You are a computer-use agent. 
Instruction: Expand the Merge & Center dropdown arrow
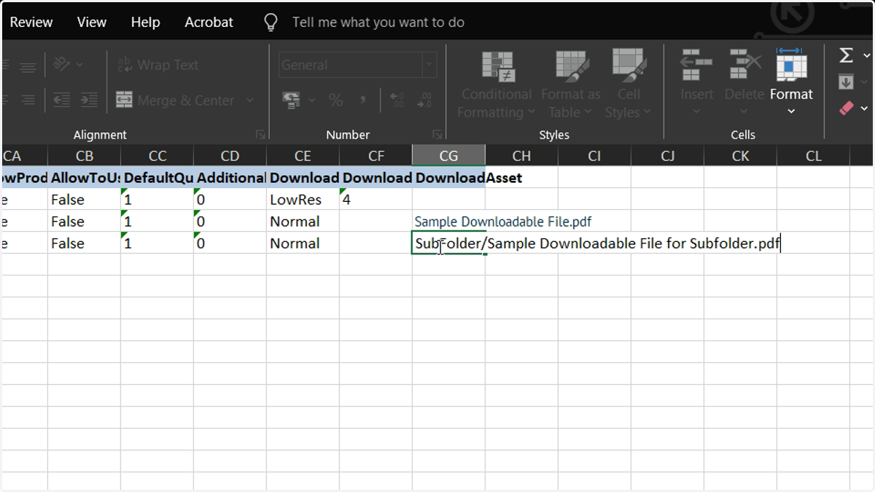click(249, 100)
